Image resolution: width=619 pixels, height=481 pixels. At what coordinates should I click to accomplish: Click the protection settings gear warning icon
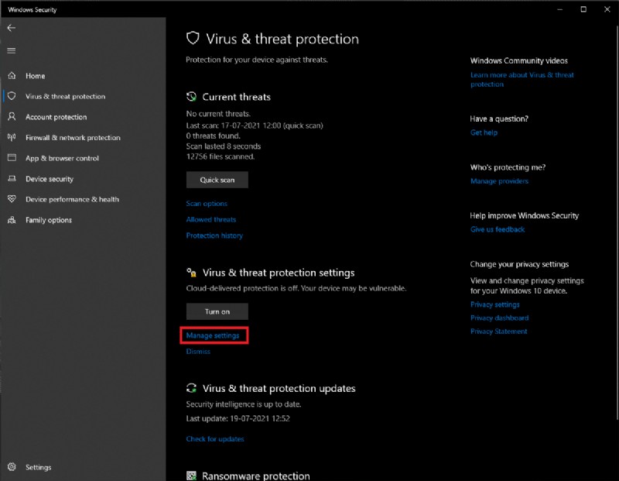click(x=191, y=273)
